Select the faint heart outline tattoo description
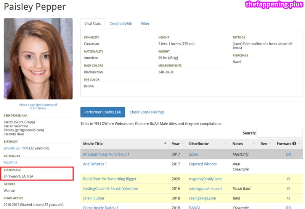The width and height of the screenshot is (305, 209). 263,46
